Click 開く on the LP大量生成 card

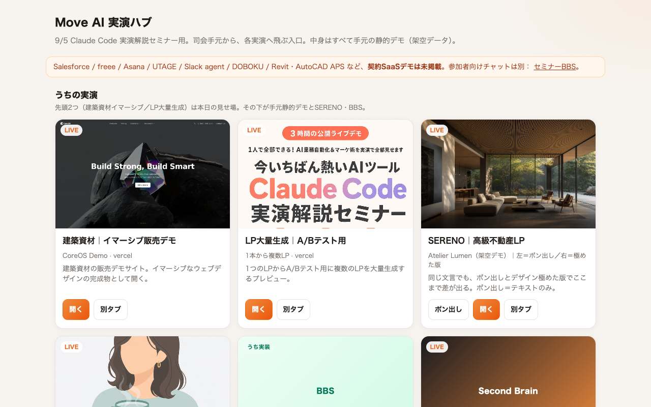tap(258, 309)
